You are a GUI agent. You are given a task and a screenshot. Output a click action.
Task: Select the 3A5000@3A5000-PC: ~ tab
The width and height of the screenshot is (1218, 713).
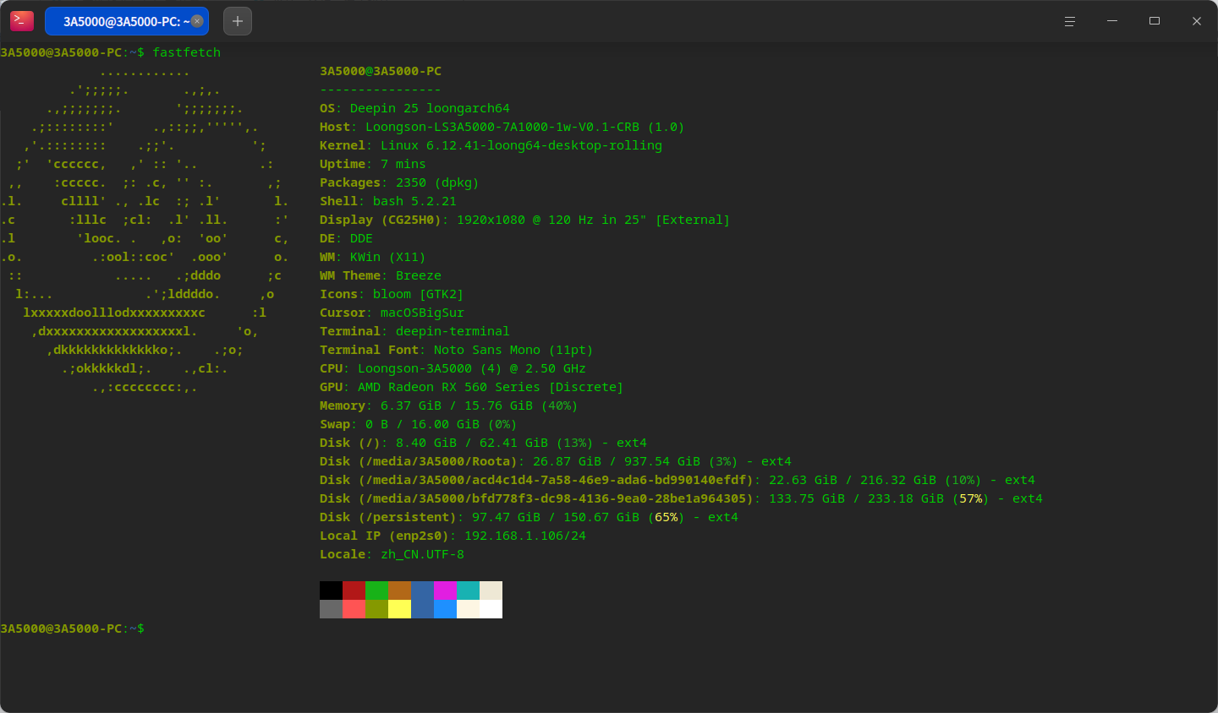tap(127, 21)
